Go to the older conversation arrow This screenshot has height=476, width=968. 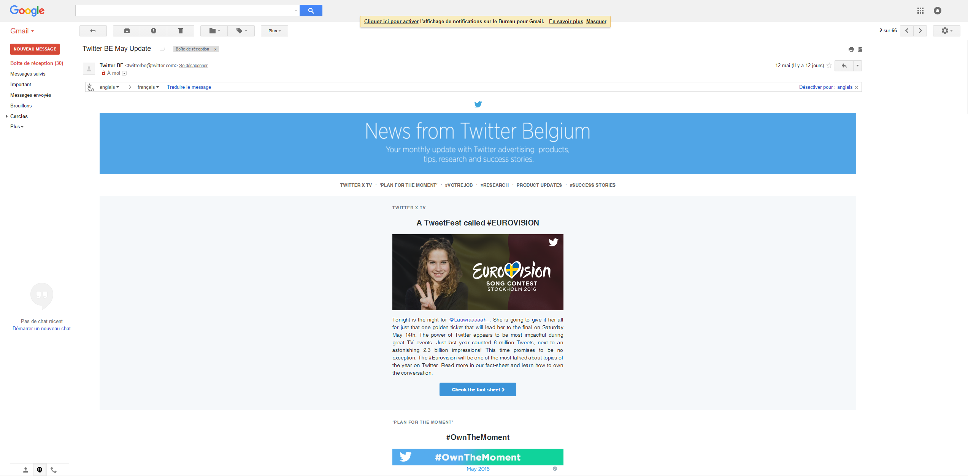click(920, 31)
